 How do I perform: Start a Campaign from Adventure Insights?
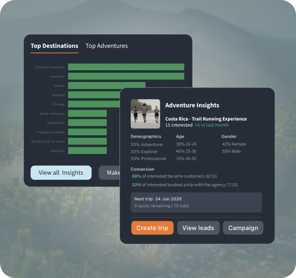click(243, 228)
